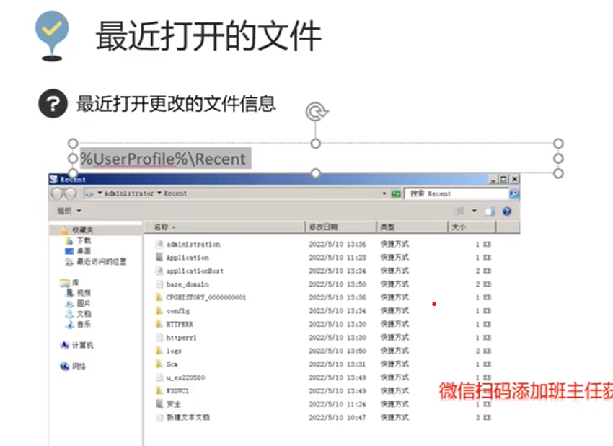Click the Forward arrow in the Recent window
The width and height of the screenshot is (613, 446).
[70, 193]
